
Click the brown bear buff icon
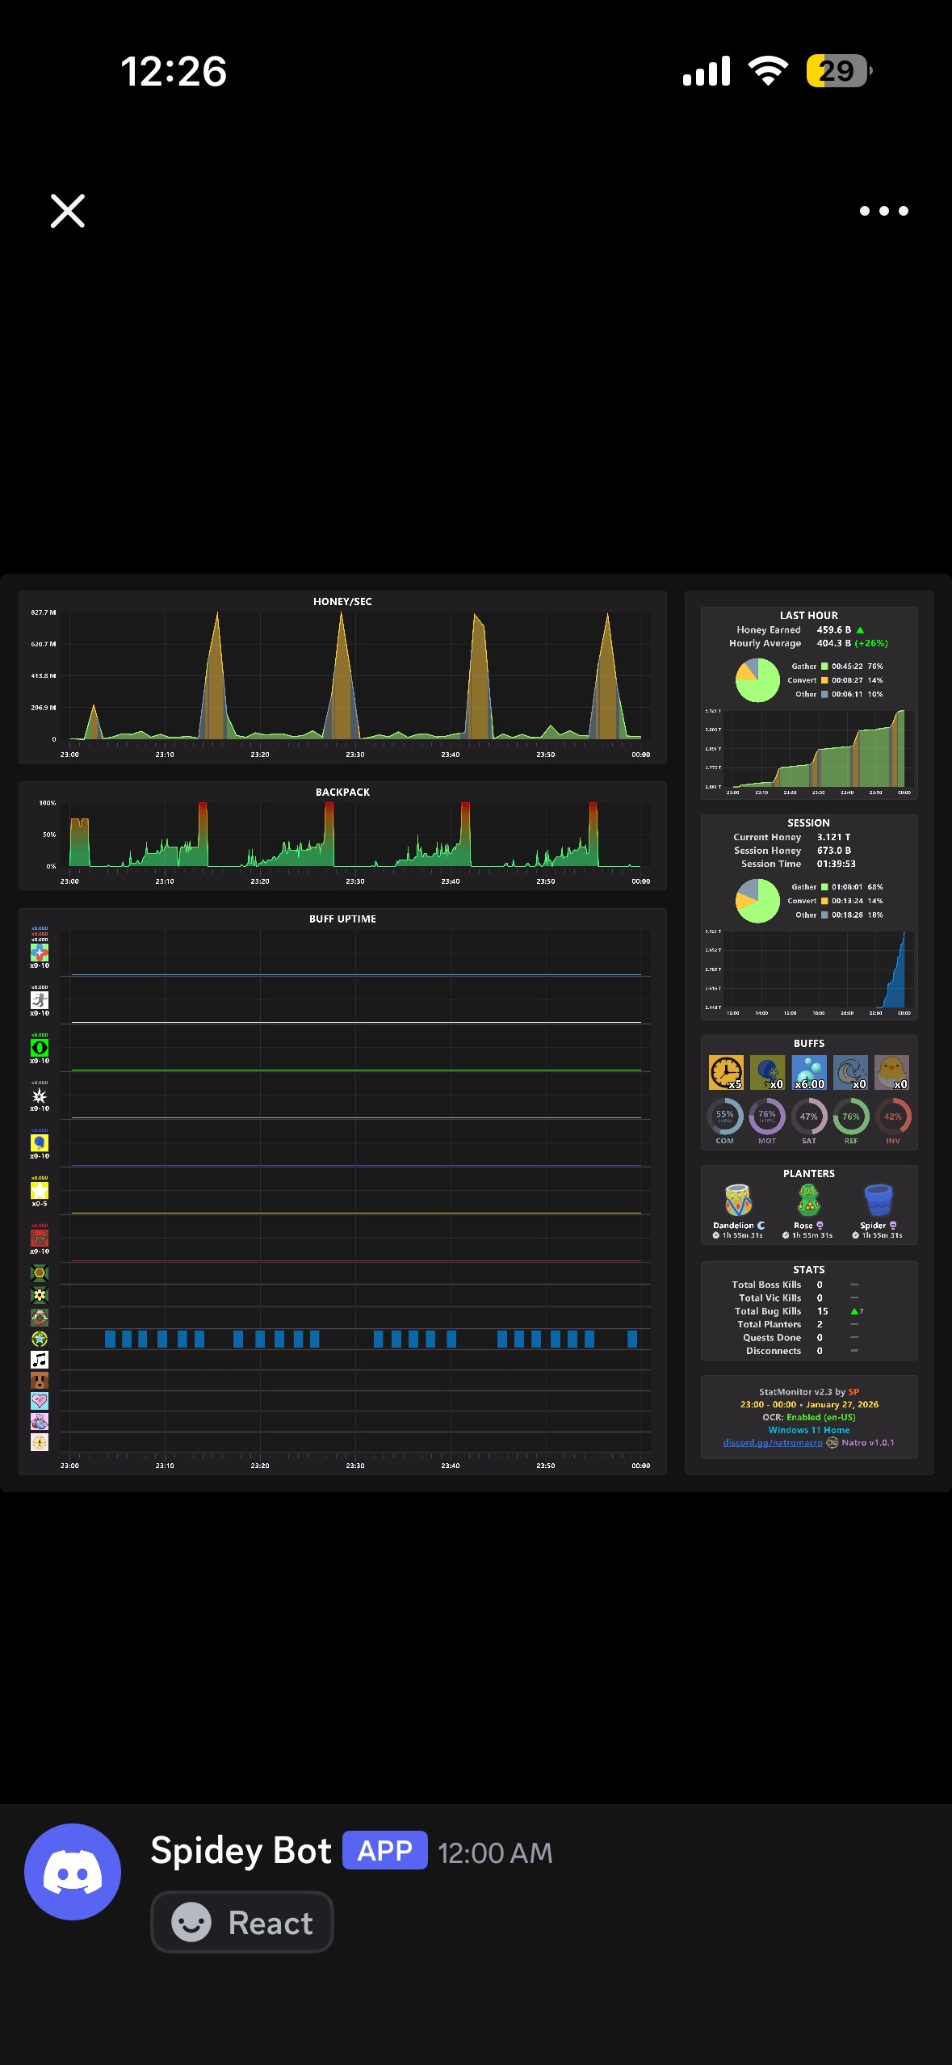(40, 1380)
